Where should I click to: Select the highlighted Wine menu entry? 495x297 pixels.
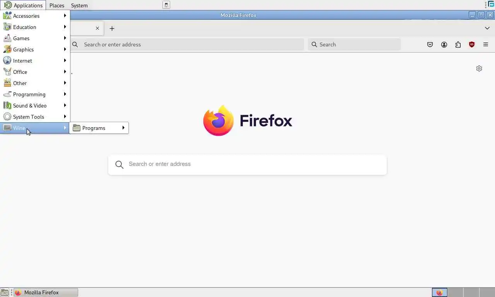[35, 128]
